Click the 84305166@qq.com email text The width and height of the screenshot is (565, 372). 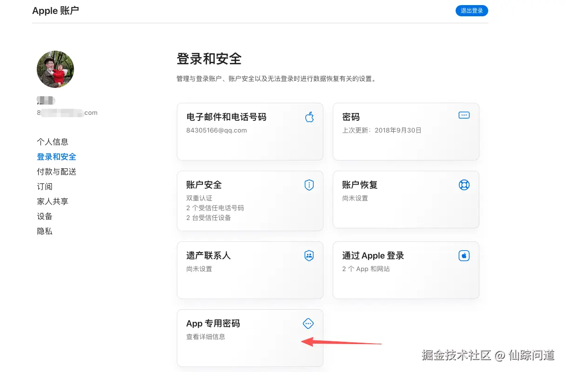(216, 130)
